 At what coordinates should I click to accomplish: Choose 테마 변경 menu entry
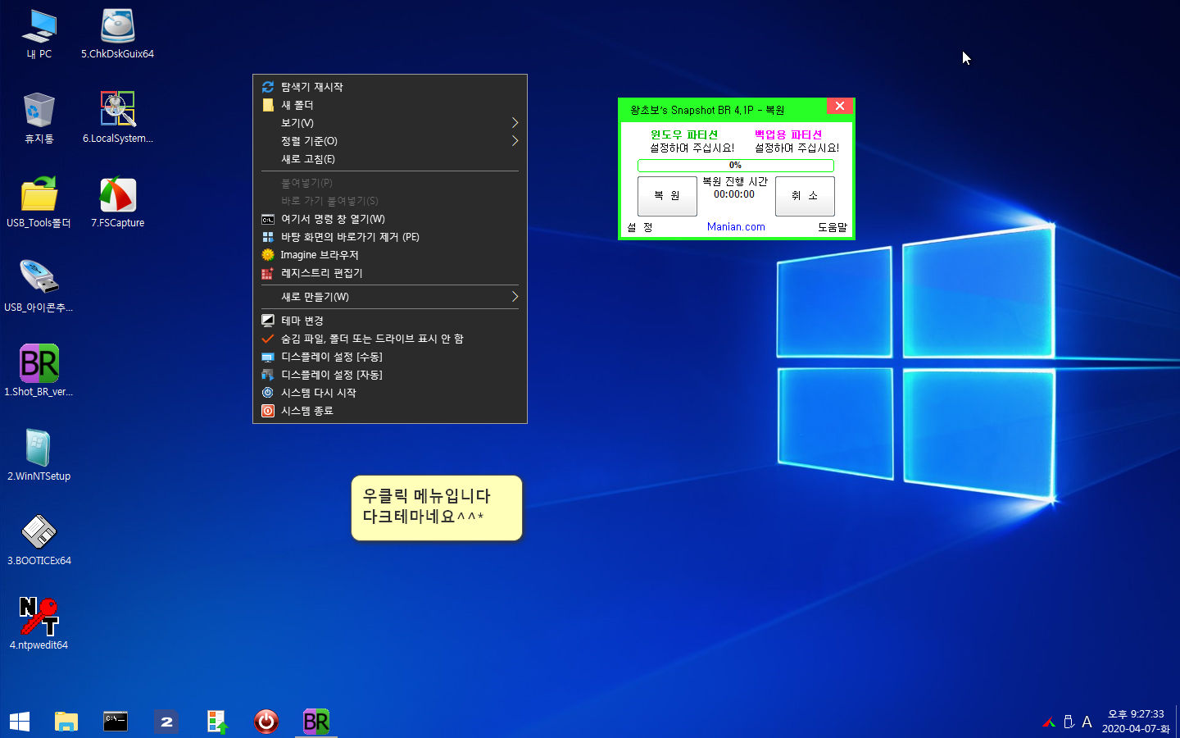point(390,321)
